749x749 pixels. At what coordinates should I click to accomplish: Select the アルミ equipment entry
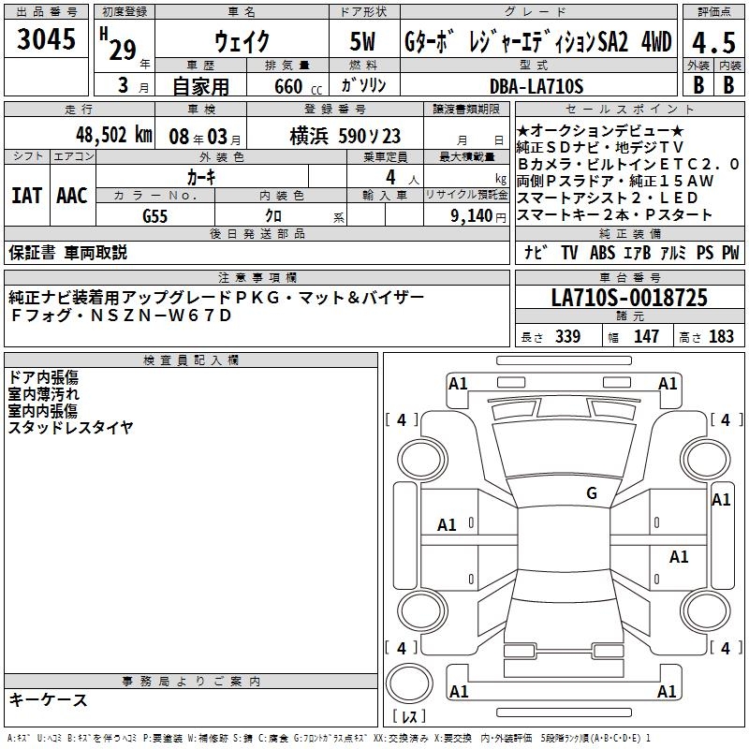673,252
